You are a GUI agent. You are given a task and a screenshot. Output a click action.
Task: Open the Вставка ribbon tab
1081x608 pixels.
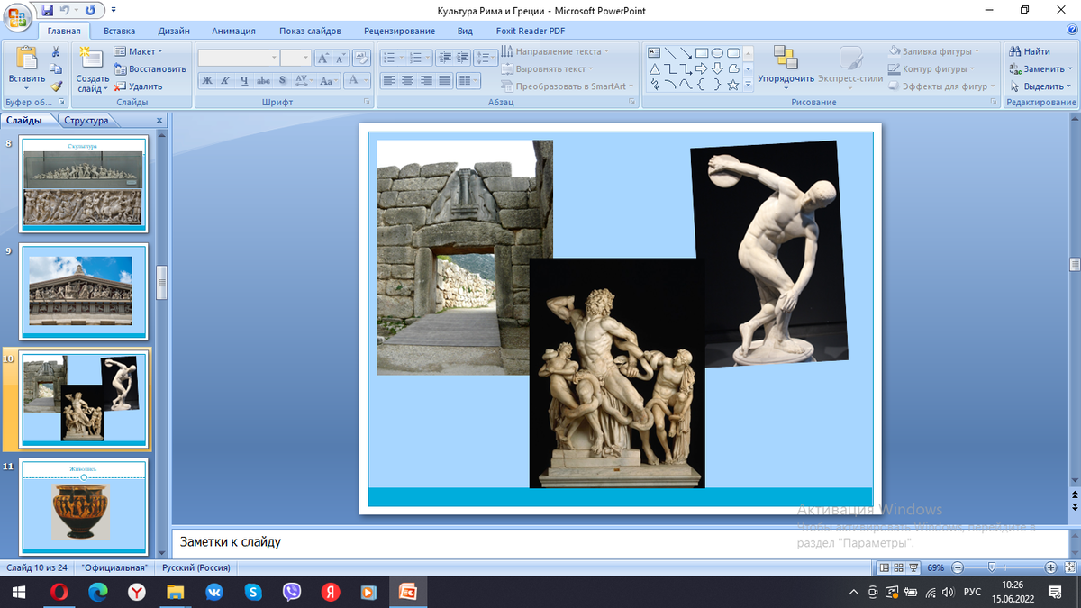119,31
